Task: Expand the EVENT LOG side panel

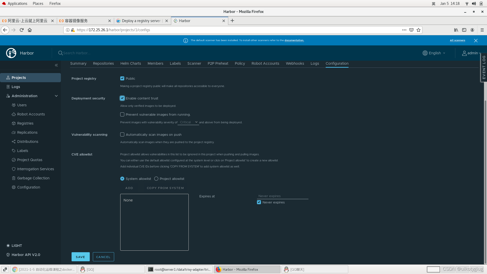Action: click(x=484, y=67)
